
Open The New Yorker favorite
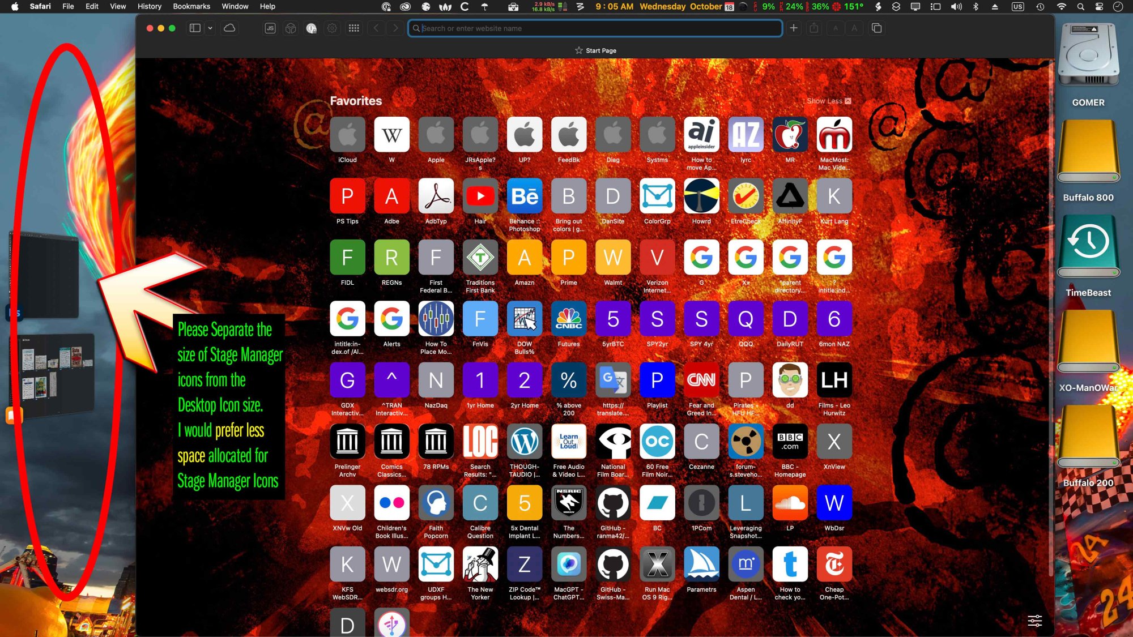pos(480,565)
